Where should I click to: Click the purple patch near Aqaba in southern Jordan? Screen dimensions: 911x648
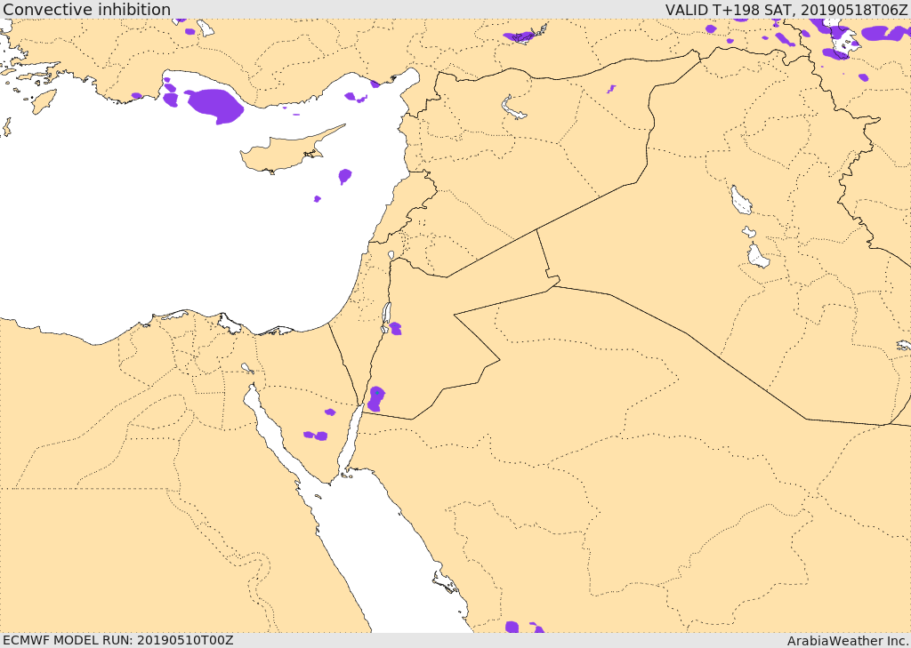[376, 399]
